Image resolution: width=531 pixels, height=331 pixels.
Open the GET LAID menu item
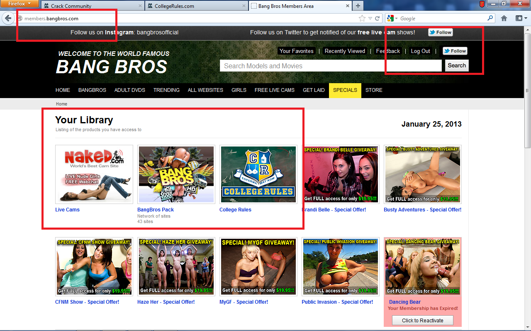pyautogui.click(x=314, y=90)
